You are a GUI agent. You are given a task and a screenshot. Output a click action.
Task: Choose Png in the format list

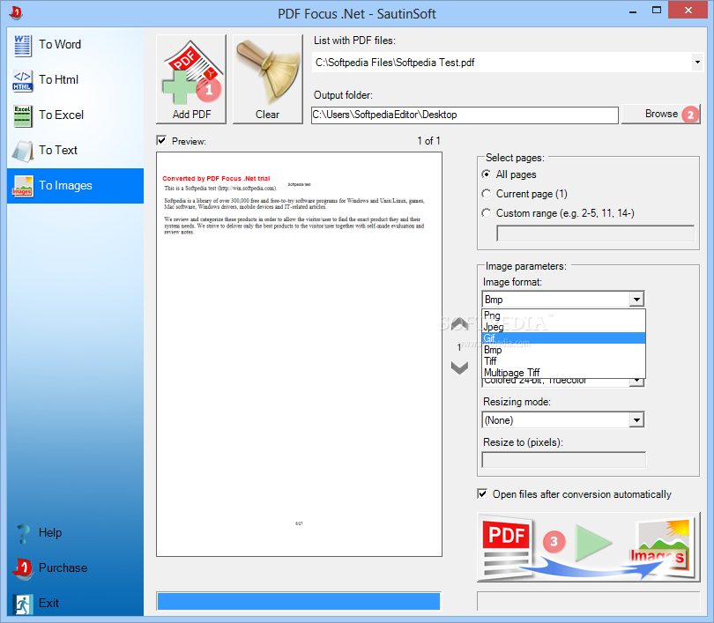pyautogui.click(x=564, y=315)
